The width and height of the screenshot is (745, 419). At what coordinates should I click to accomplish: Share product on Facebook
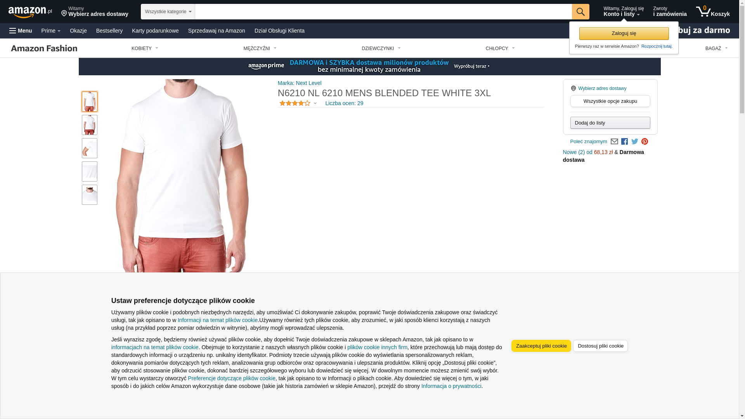click(x=624, y=142)
